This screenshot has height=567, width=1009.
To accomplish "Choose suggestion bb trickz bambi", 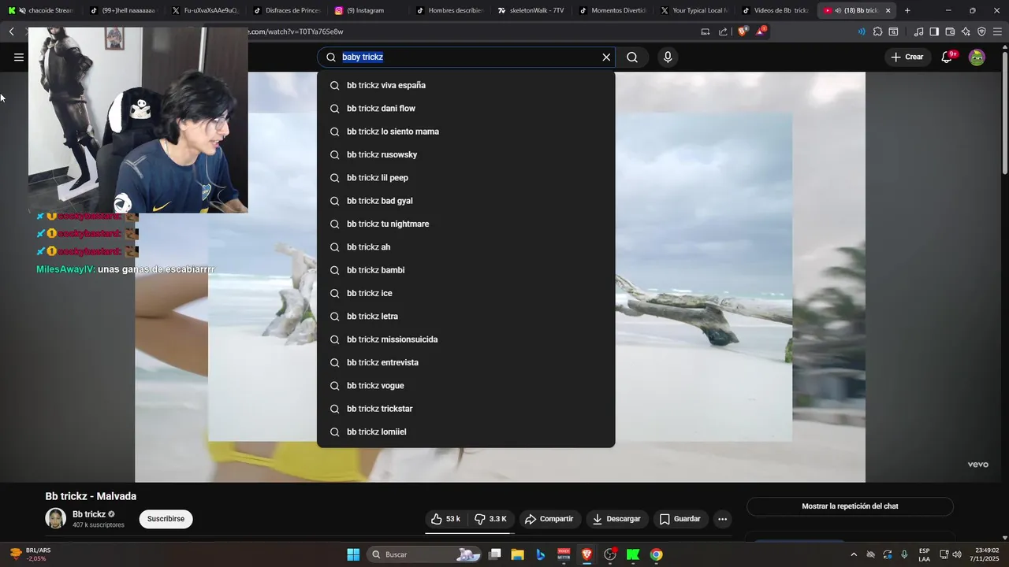I will pos(466,270).
